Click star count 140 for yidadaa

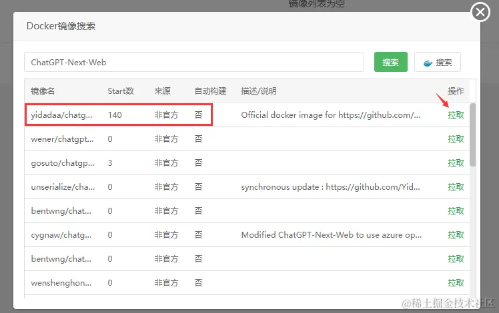[115, 115]
